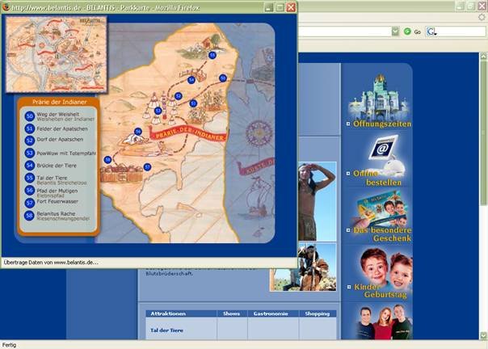Open the address bar history dropdown
The width and height of the screenshot is (488, 349).
click(x=396, y=32)
